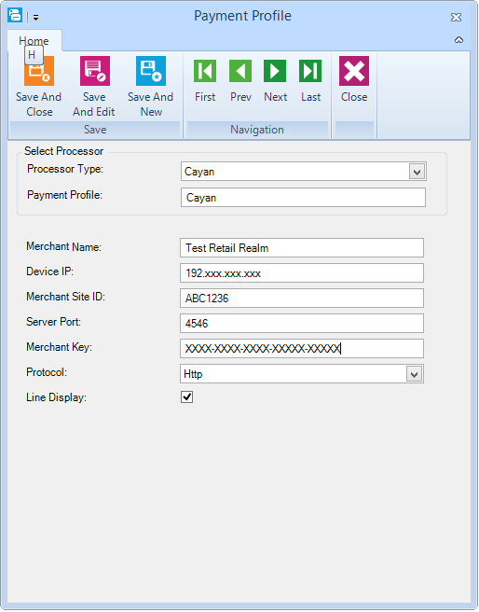The height and width of the screenshot is (612, 479).
Task: Expand the Protocol dropdown arrow
Action: click(x=415, y=374)
